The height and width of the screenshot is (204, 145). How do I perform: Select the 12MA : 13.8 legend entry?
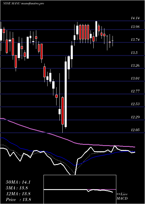[x=18, y=194]
